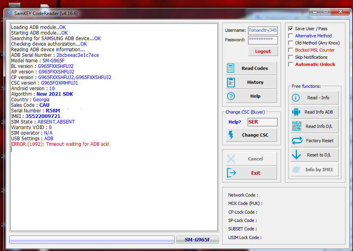Enable the Skip Notifications checkbox
This screenshot has width=353, height=251.
pos(291,57)
